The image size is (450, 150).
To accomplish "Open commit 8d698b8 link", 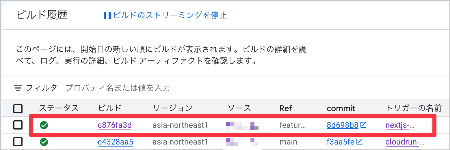I will (343, 125).
